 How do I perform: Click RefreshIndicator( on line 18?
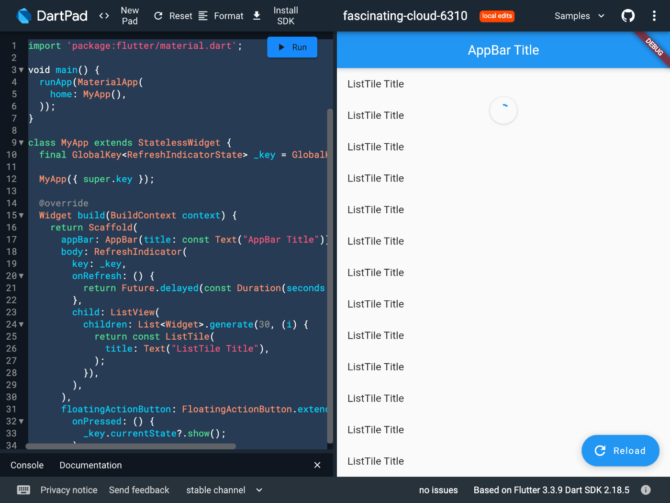[x=140, y=251]
